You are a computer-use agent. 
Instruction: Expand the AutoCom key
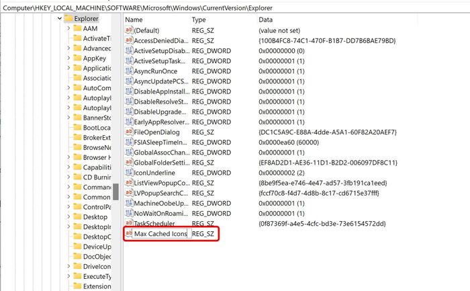point(68,88)
